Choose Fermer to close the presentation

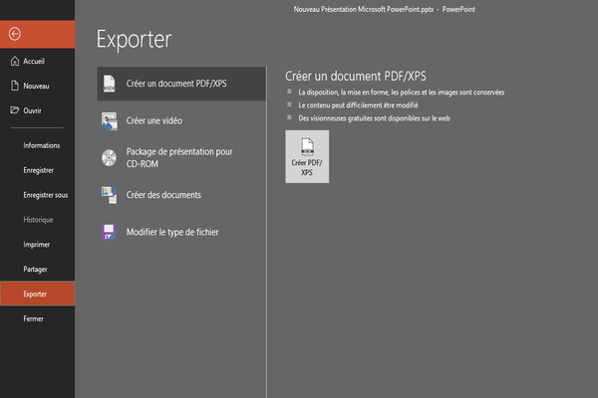tap(38, 318)
